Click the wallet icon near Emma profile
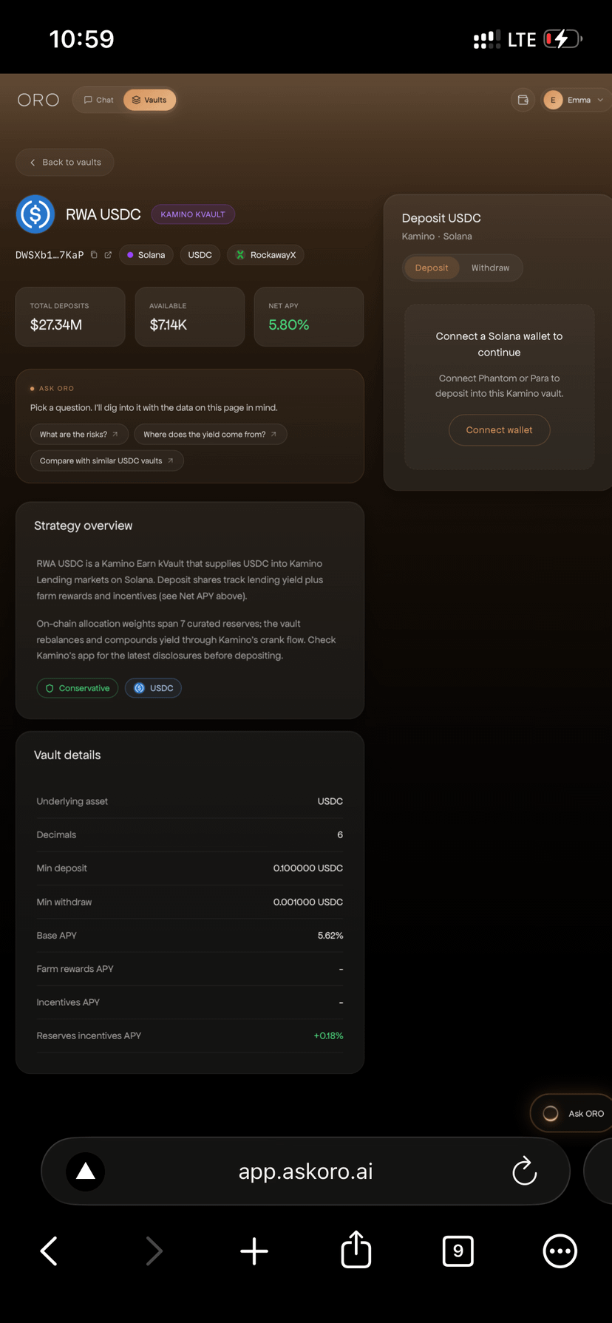 (523, 100)
